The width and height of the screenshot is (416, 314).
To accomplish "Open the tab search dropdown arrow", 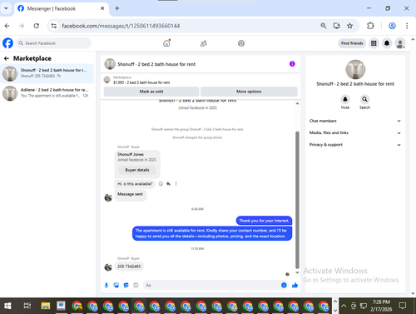I will pos(6,8).
